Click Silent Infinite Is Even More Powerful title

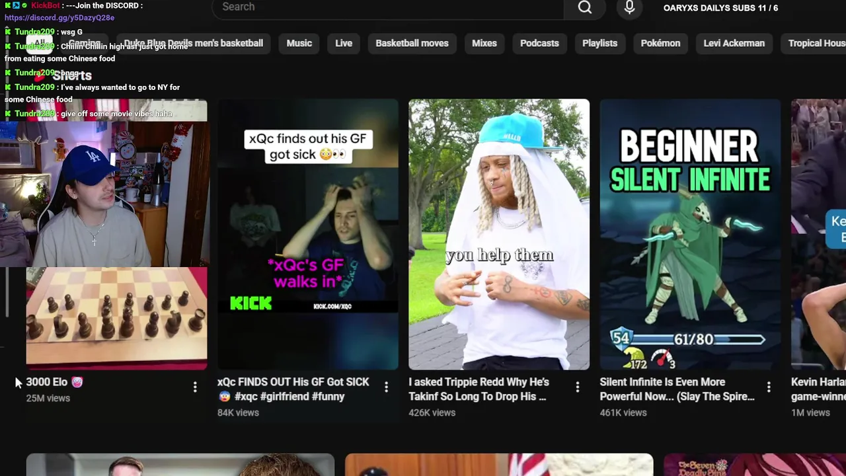coord(677,389)
